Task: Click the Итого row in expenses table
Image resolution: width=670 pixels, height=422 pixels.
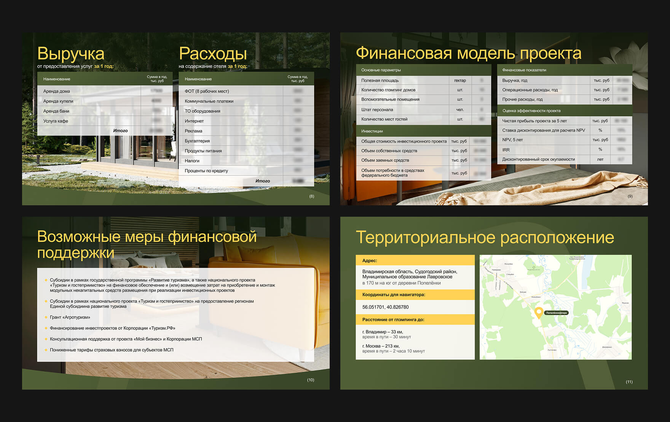Action: [246, 181]
